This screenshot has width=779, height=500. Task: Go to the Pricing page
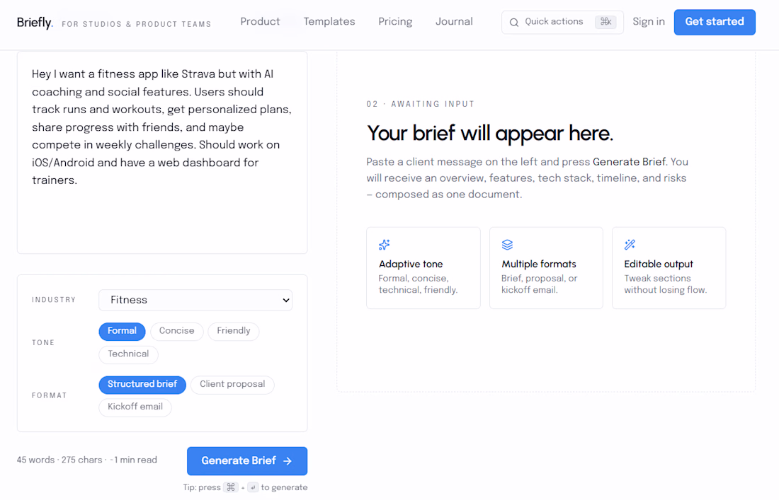click(x=395, y=22)
